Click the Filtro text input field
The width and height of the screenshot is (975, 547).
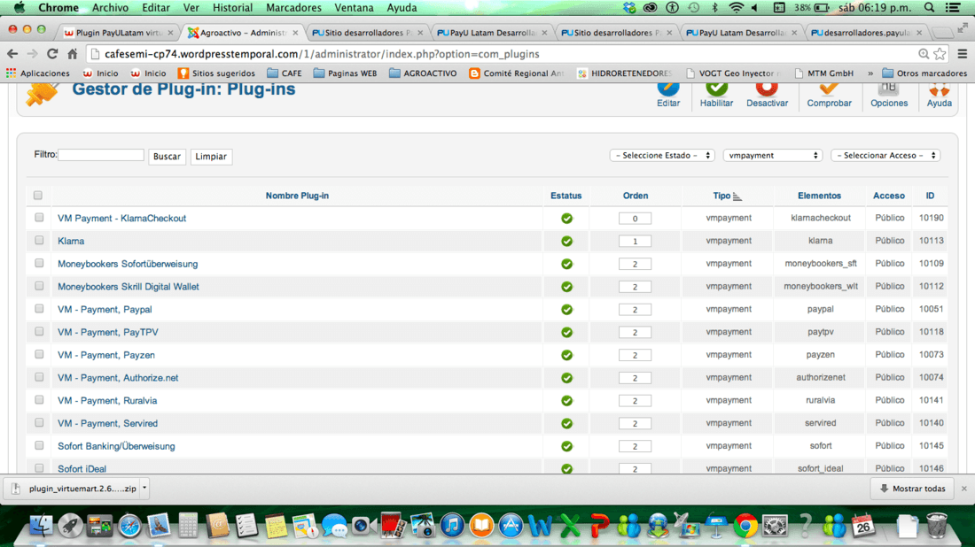pyautogui.click(x=101, y=155)
